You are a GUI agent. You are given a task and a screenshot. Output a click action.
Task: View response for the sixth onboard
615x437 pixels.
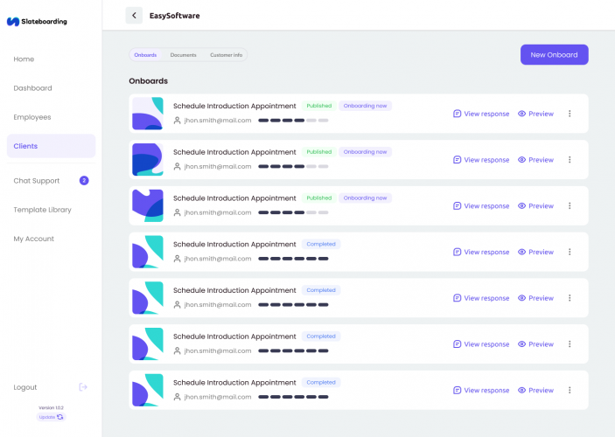(x=481, y=344)
